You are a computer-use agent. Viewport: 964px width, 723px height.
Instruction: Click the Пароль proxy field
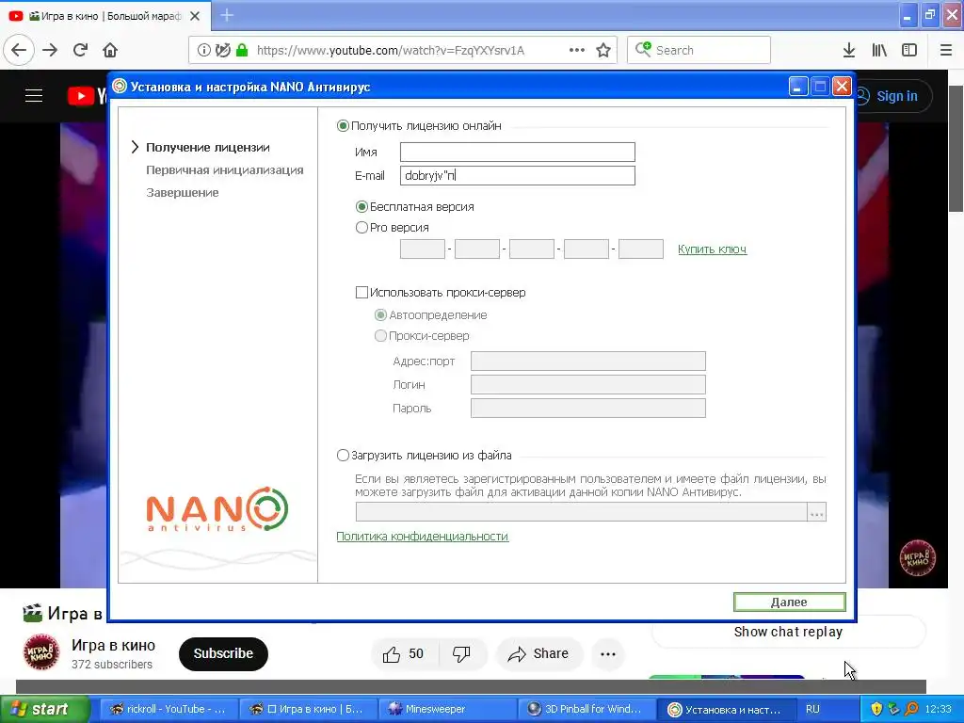[587, 409]
